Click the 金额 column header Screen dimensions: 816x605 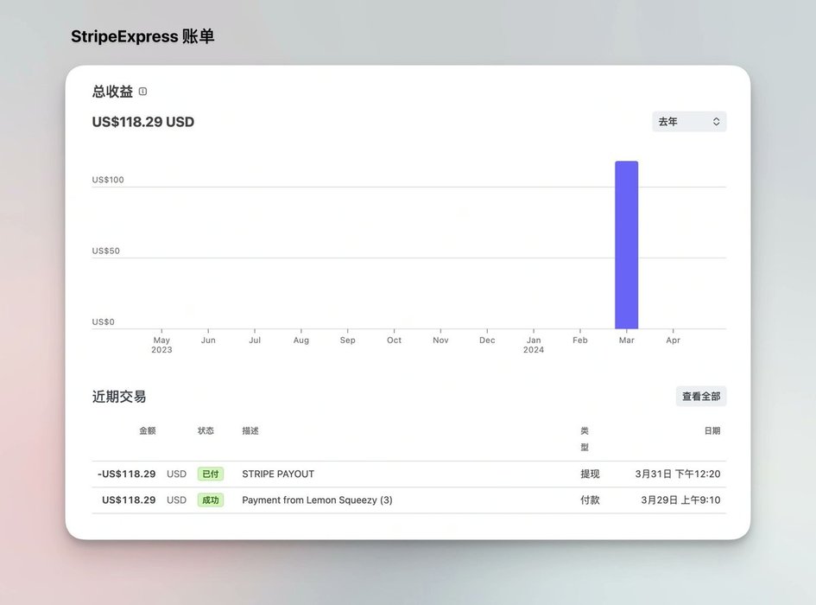tap(147, 430)
